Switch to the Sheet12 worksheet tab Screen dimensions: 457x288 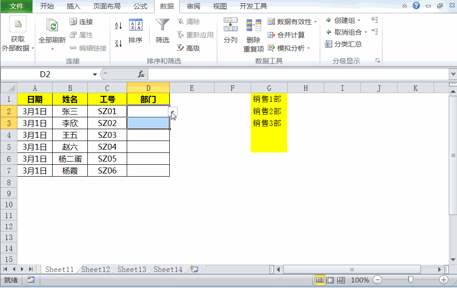96,269
